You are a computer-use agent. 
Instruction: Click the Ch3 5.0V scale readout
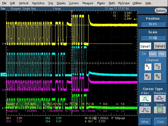14,121
